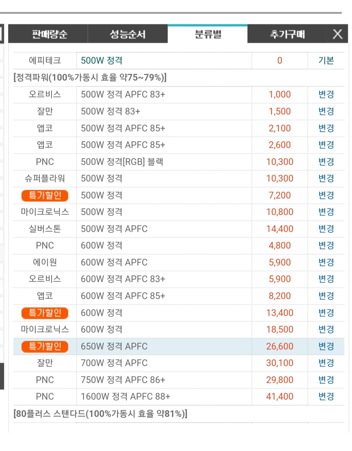Screen dimensions: 352x451
Task: Click 특가할인 badge on 500W 정격 row
Action: point(45,196)
